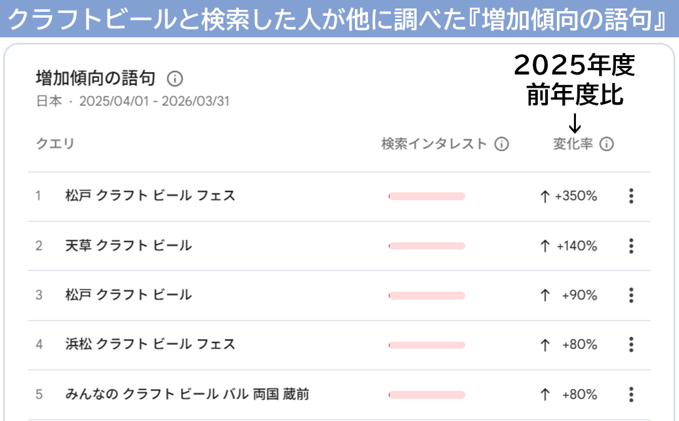Image resolution: width=679 pixels, height=421 pixels.
Task: Open three-dot menu for 天草 クラフト ビール
Action: point(631,246)
